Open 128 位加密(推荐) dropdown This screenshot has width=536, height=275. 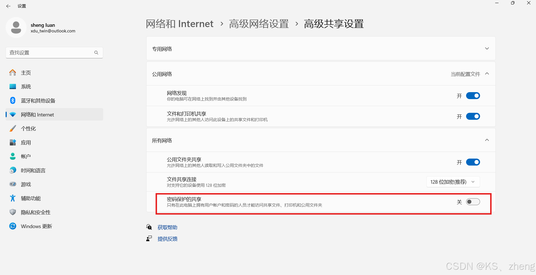tap(453, 182)
